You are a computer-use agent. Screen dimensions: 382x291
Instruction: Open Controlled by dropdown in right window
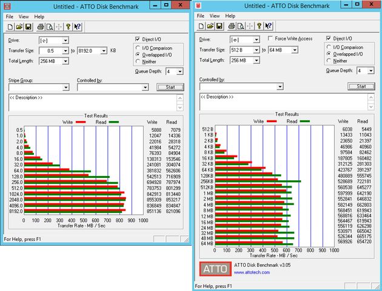point(280,87)
